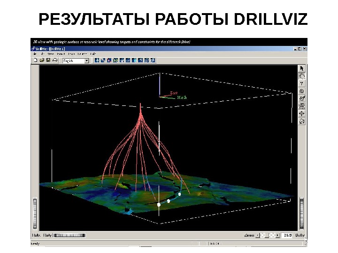Click the Save diskette toolbar icon
The image size is (338, 253).
click(48, 60)
